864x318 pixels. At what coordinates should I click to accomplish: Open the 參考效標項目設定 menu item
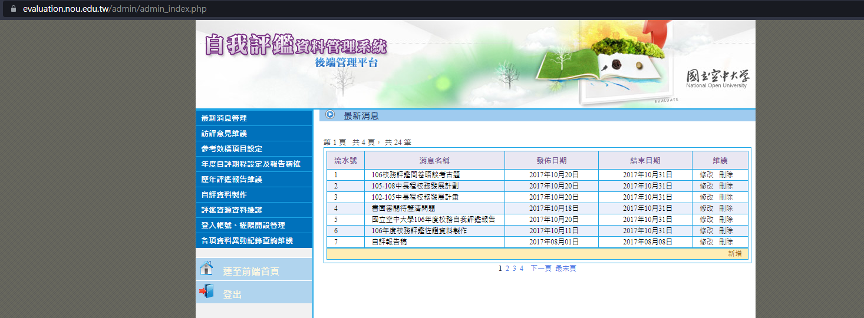(253, 149)
